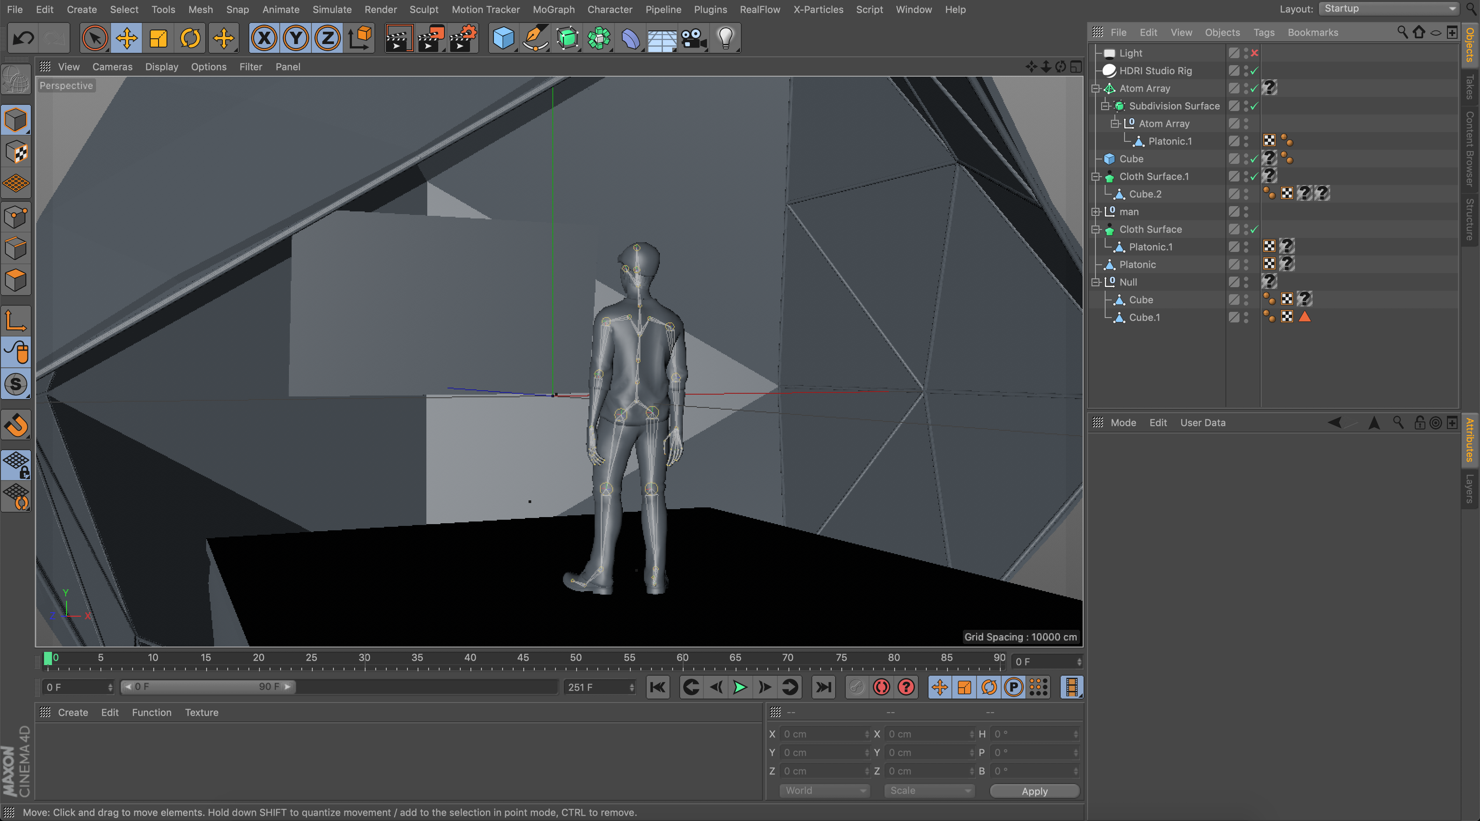Go to end of animation

click(x=823, y=687)
